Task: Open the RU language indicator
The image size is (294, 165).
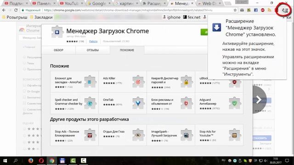Action: [224, 160]
